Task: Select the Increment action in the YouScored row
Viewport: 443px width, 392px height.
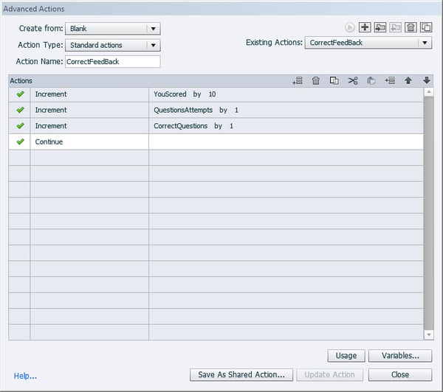Action: [89, 94]
